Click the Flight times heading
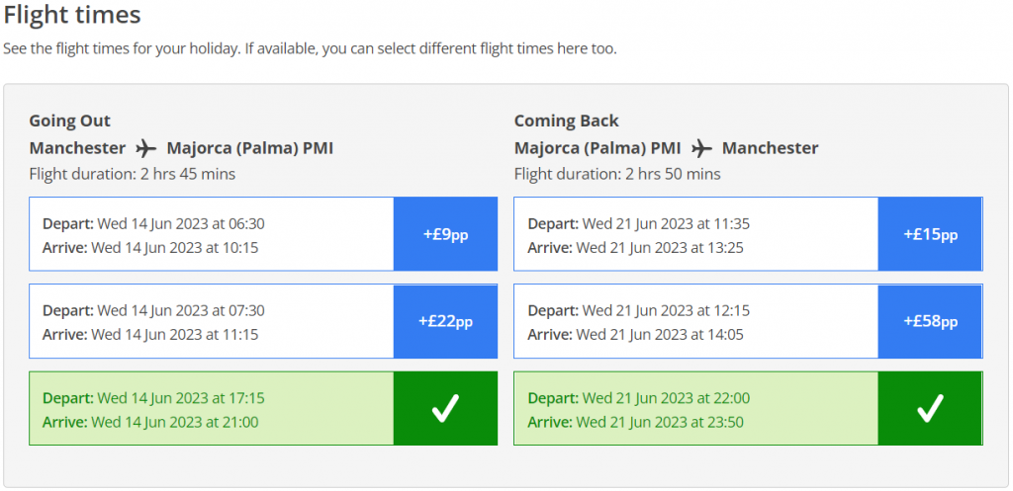Viewport: 1013px width, 491px height. [71, 15]
